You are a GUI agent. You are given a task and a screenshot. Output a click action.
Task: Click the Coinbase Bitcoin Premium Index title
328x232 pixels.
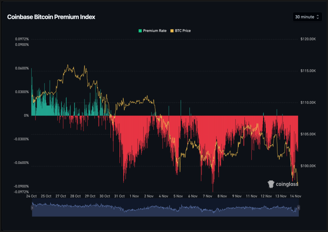(51, 17)
